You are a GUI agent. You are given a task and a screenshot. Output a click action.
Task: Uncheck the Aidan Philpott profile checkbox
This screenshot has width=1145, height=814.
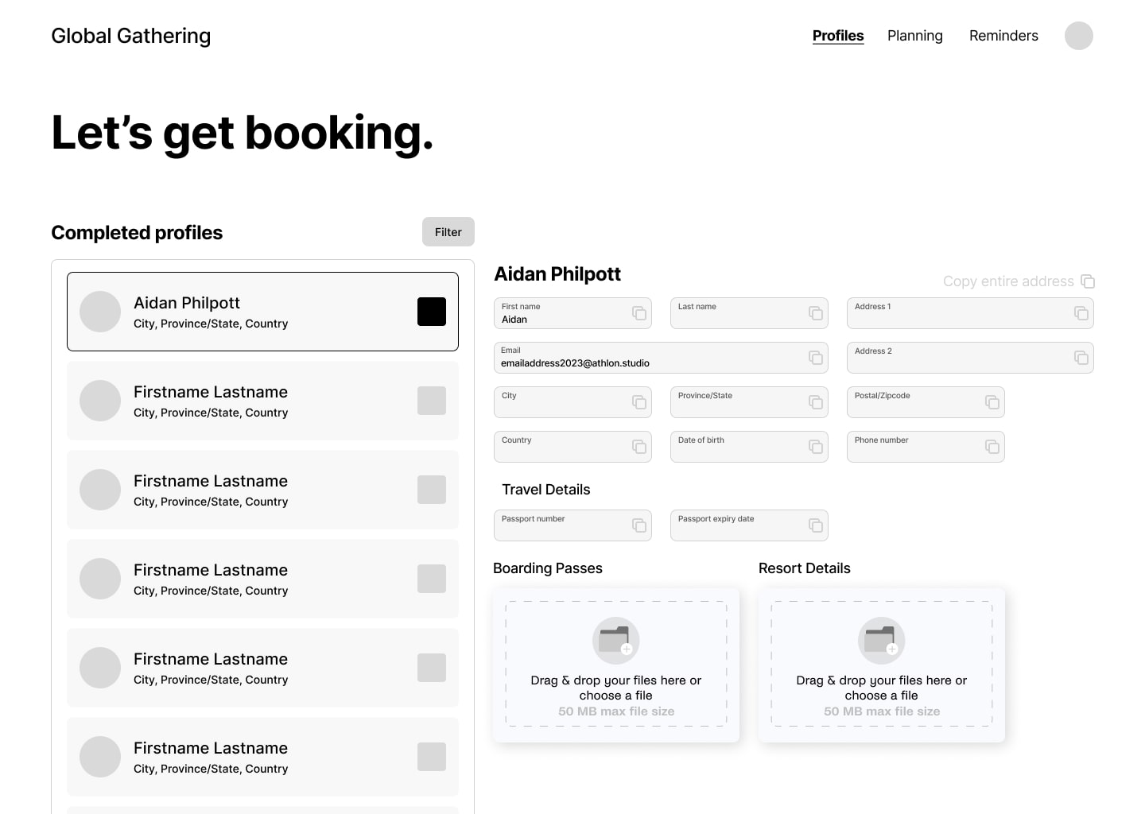[432, 312]
